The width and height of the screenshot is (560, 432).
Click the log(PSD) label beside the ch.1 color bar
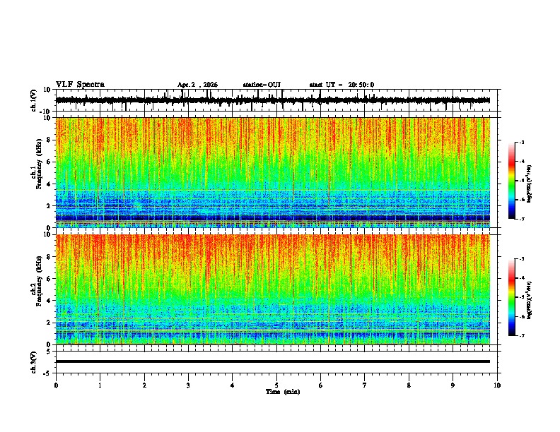click(529, 184)
